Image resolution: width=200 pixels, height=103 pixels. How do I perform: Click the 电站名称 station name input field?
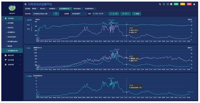click(x=43, y=14)
